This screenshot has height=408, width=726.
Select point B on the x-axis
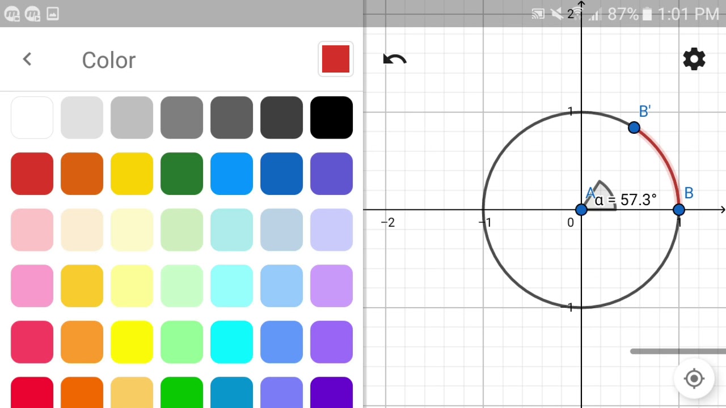pyautogui.click(x=679, y=210)
